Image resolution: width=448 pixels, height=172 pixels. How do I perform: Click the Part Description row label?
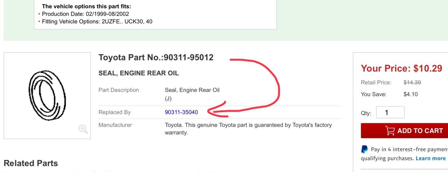[x=119, y=90]
